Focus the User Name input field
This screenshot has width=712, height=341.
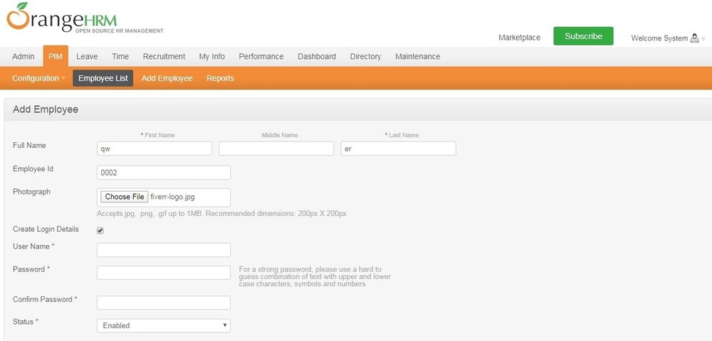point(164,250)
